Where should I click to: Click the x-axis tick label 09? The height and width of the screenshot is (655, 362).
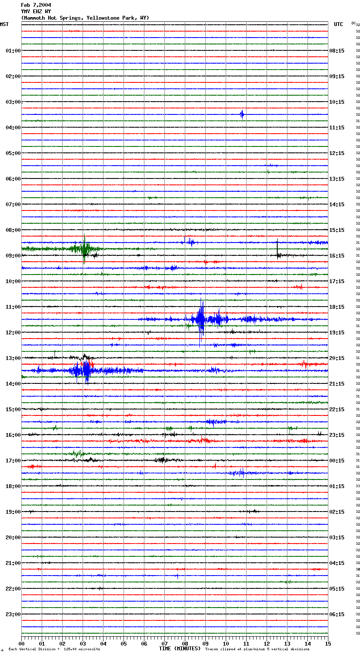point(205,643)
